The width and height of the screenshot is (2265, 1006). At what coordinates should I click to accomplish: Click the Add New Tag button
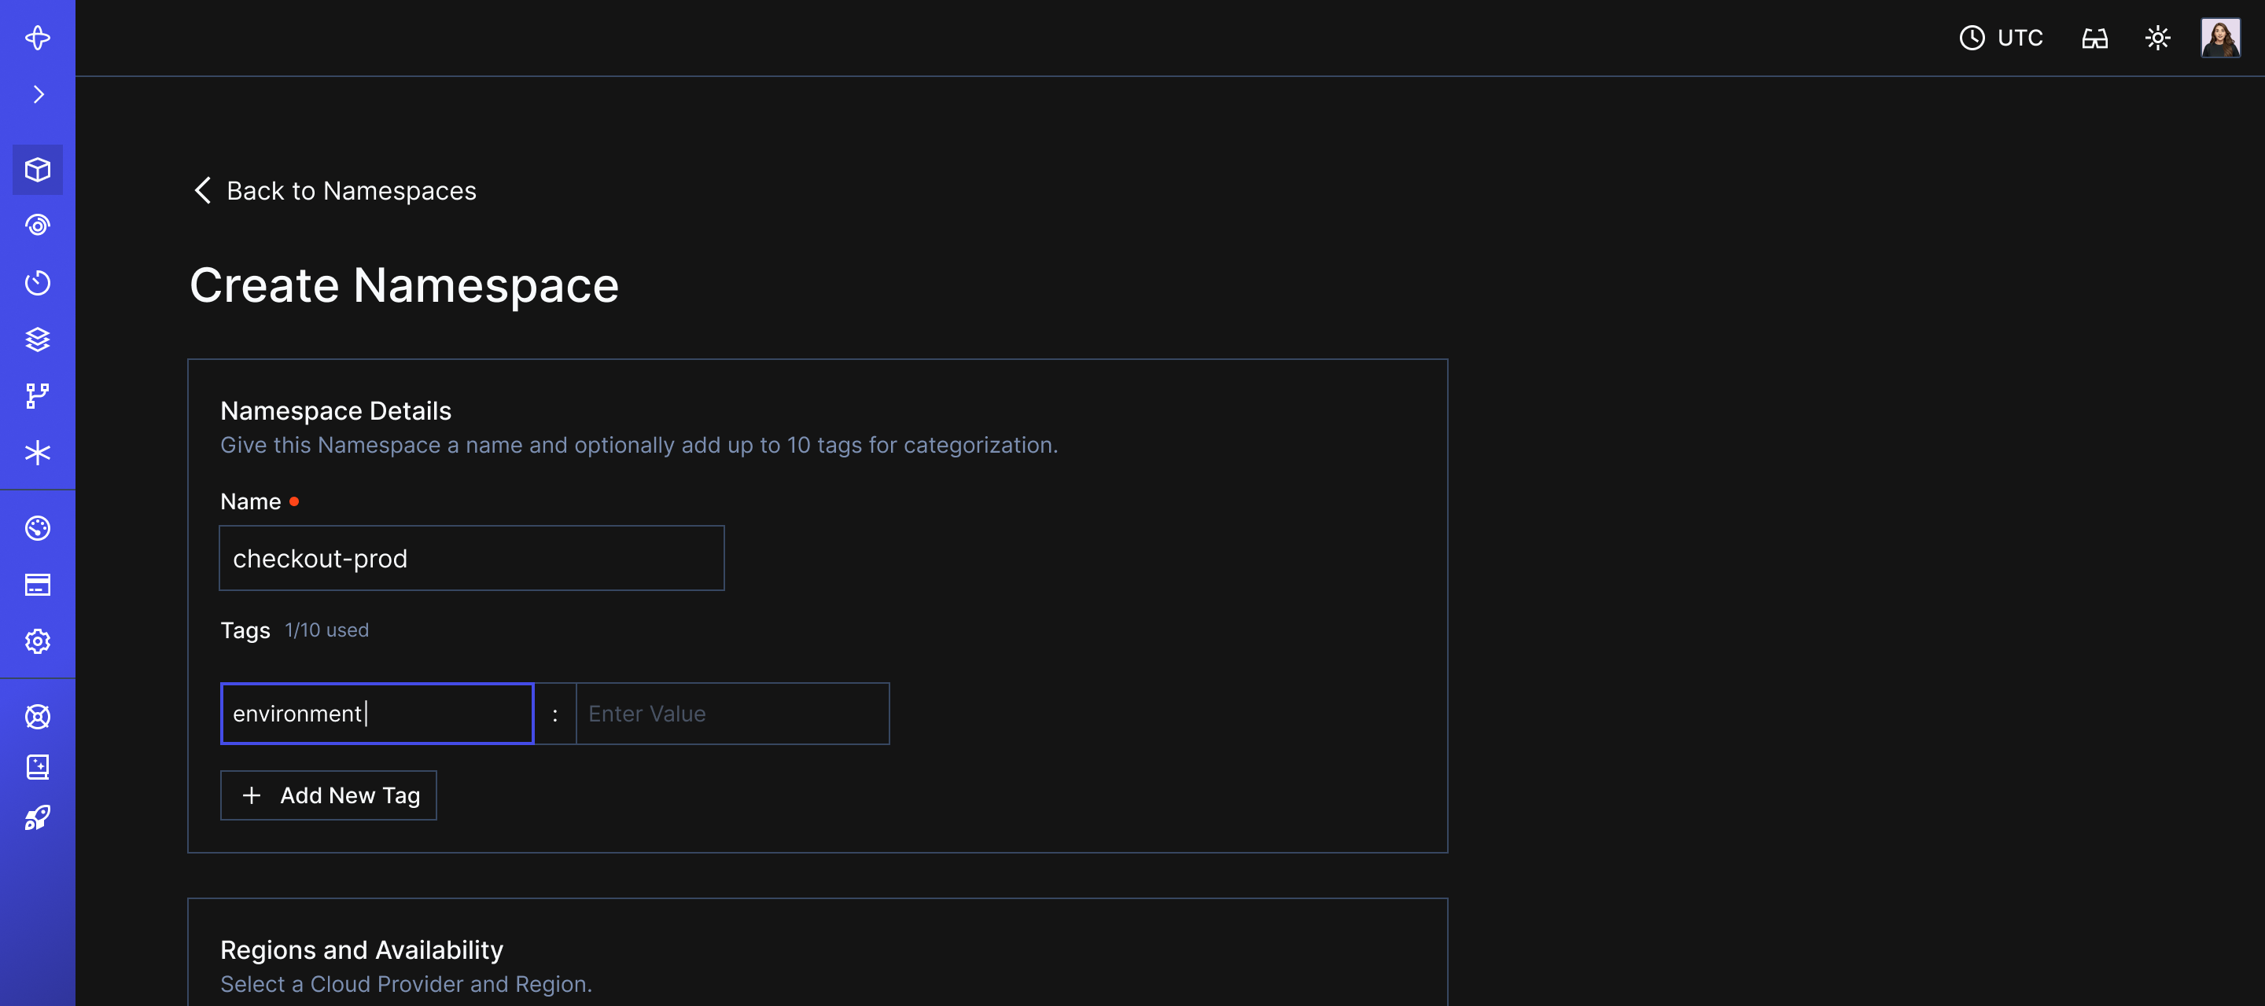click(328, 795)
